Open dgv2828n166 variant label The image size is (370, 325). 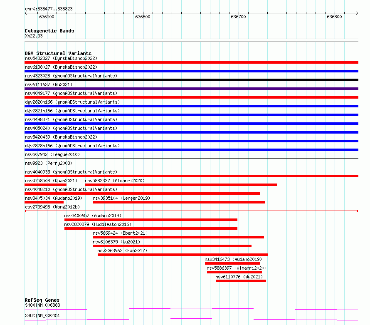[x=72, y=146]
